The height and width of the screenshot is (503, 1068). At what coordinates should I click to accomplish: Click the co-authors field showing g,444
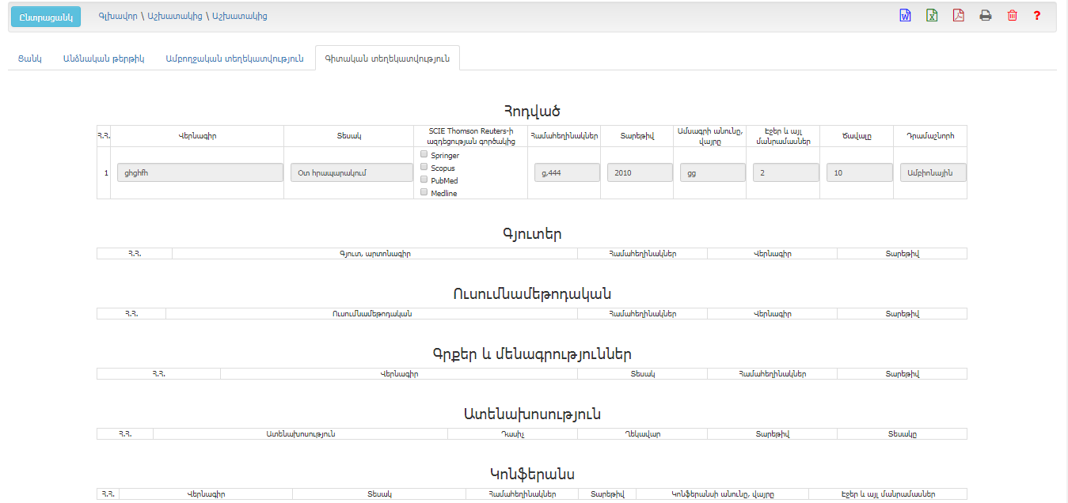(x=566, y=172)
